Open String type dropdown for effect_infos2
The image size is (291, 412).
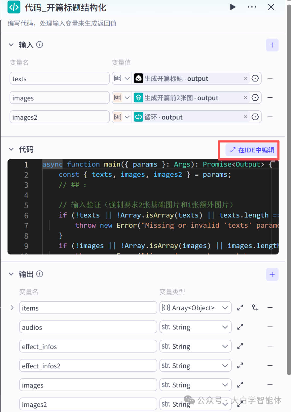pos(195,366)
